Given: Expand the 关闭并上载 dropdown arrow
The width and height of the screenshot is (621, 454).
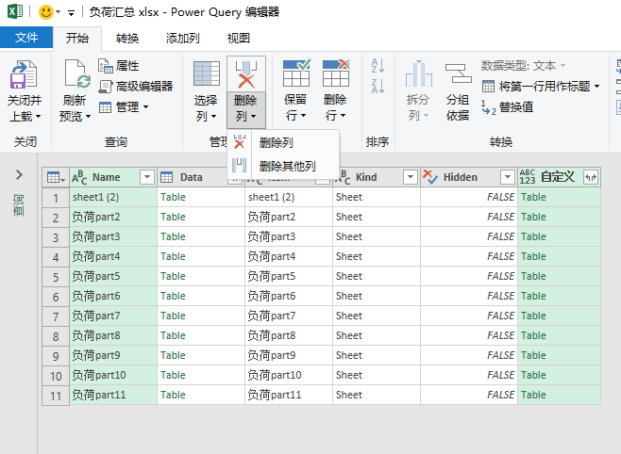Looking at the screenshot, I should point(39,117).
